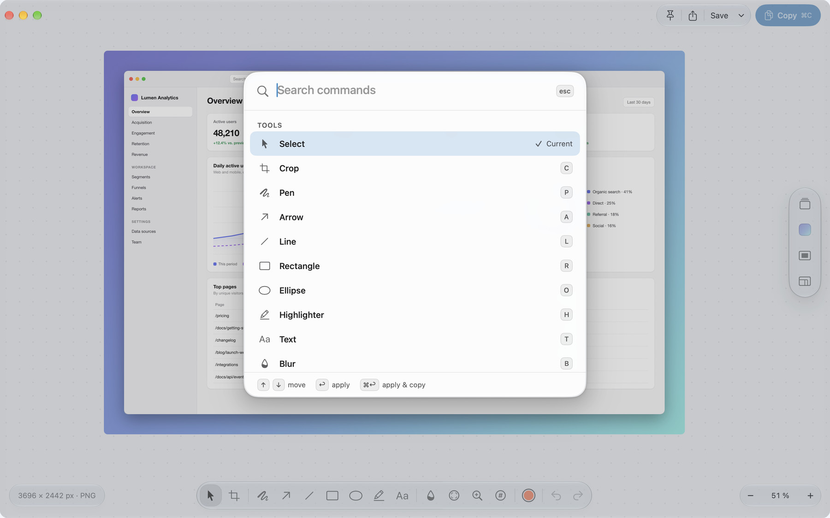Screen dimensions: 830x518
Task: Click the Copy ⌘C button
Action: 788,16
